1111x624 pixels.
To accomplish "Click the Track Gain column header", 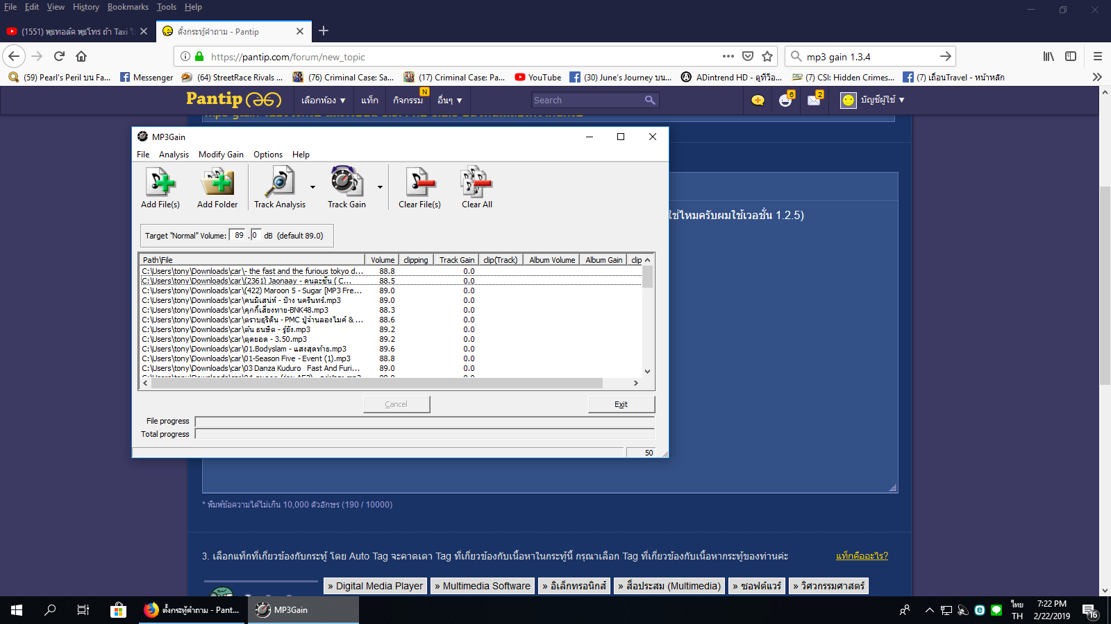I will (456, 260).
